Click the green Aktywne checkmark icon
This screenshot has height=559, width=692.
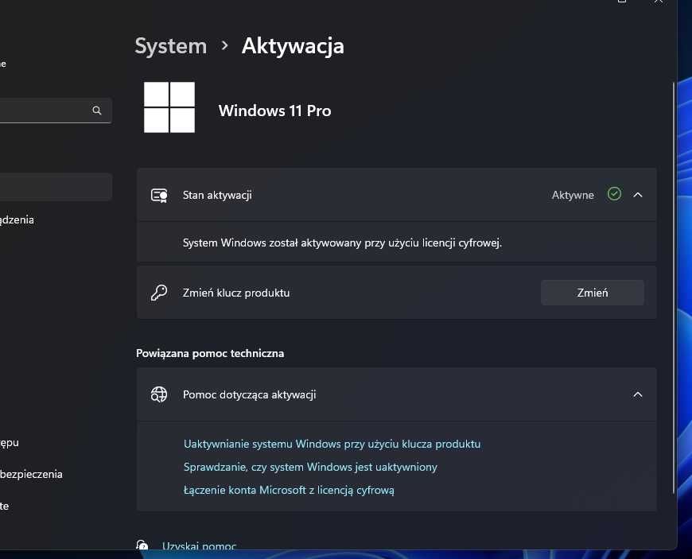tap(614, 194)
